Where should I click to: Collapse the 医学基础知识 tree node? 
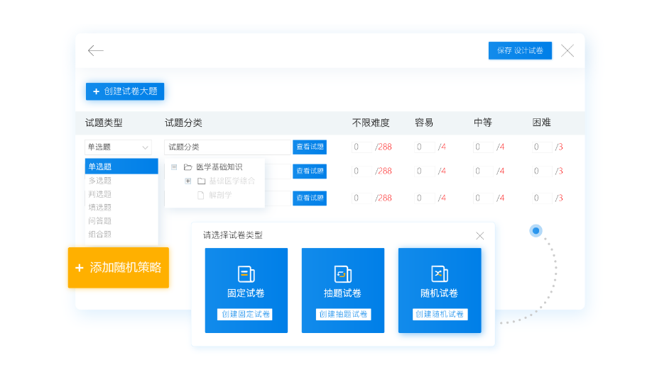point(174,167)
